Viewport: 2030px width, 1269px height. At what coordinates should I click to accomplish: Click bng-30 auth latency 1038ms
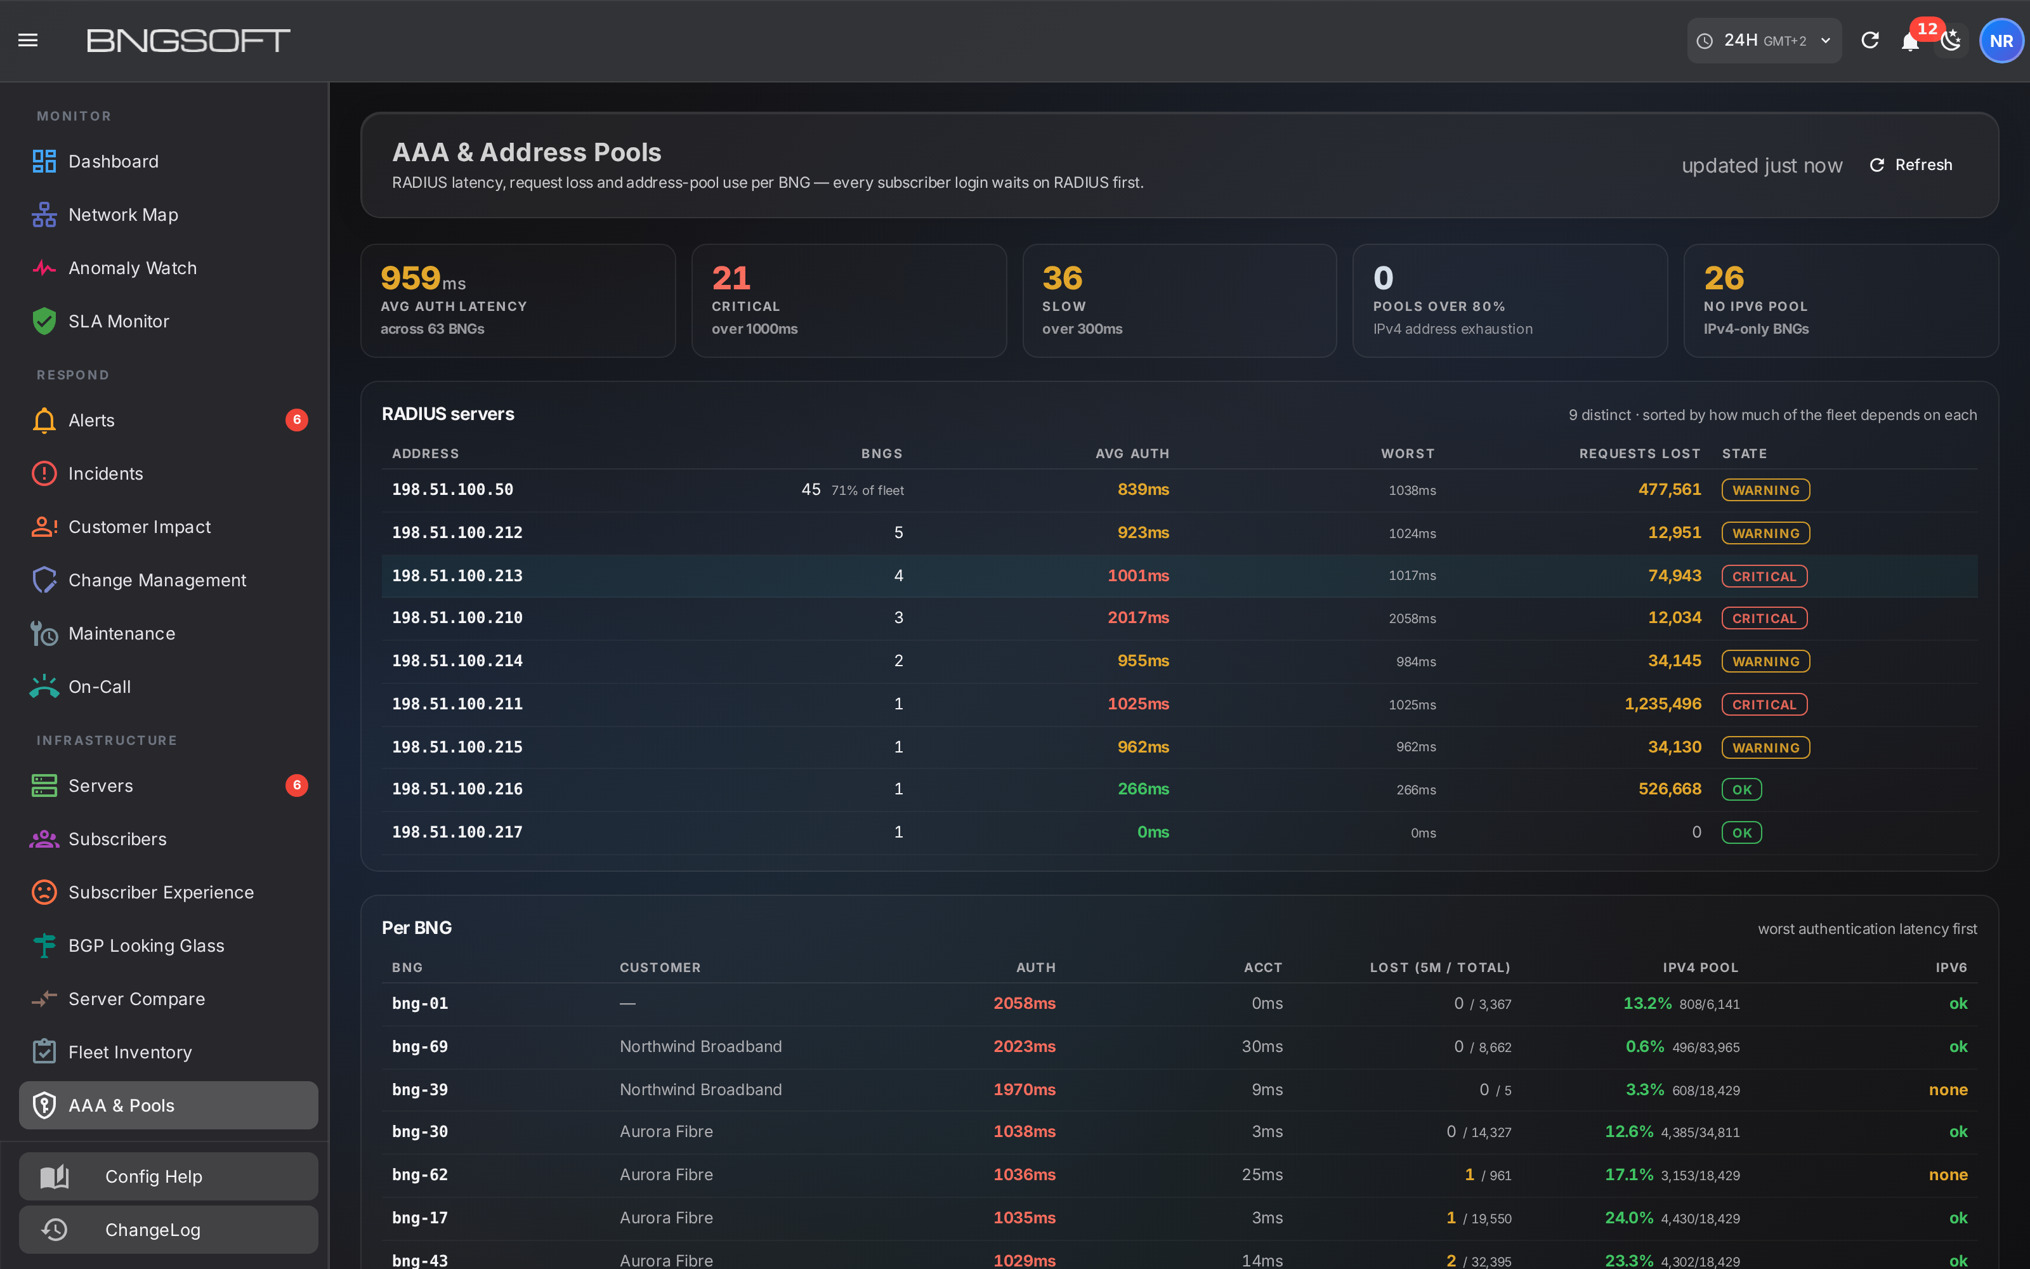[x=1025, y=1132]
